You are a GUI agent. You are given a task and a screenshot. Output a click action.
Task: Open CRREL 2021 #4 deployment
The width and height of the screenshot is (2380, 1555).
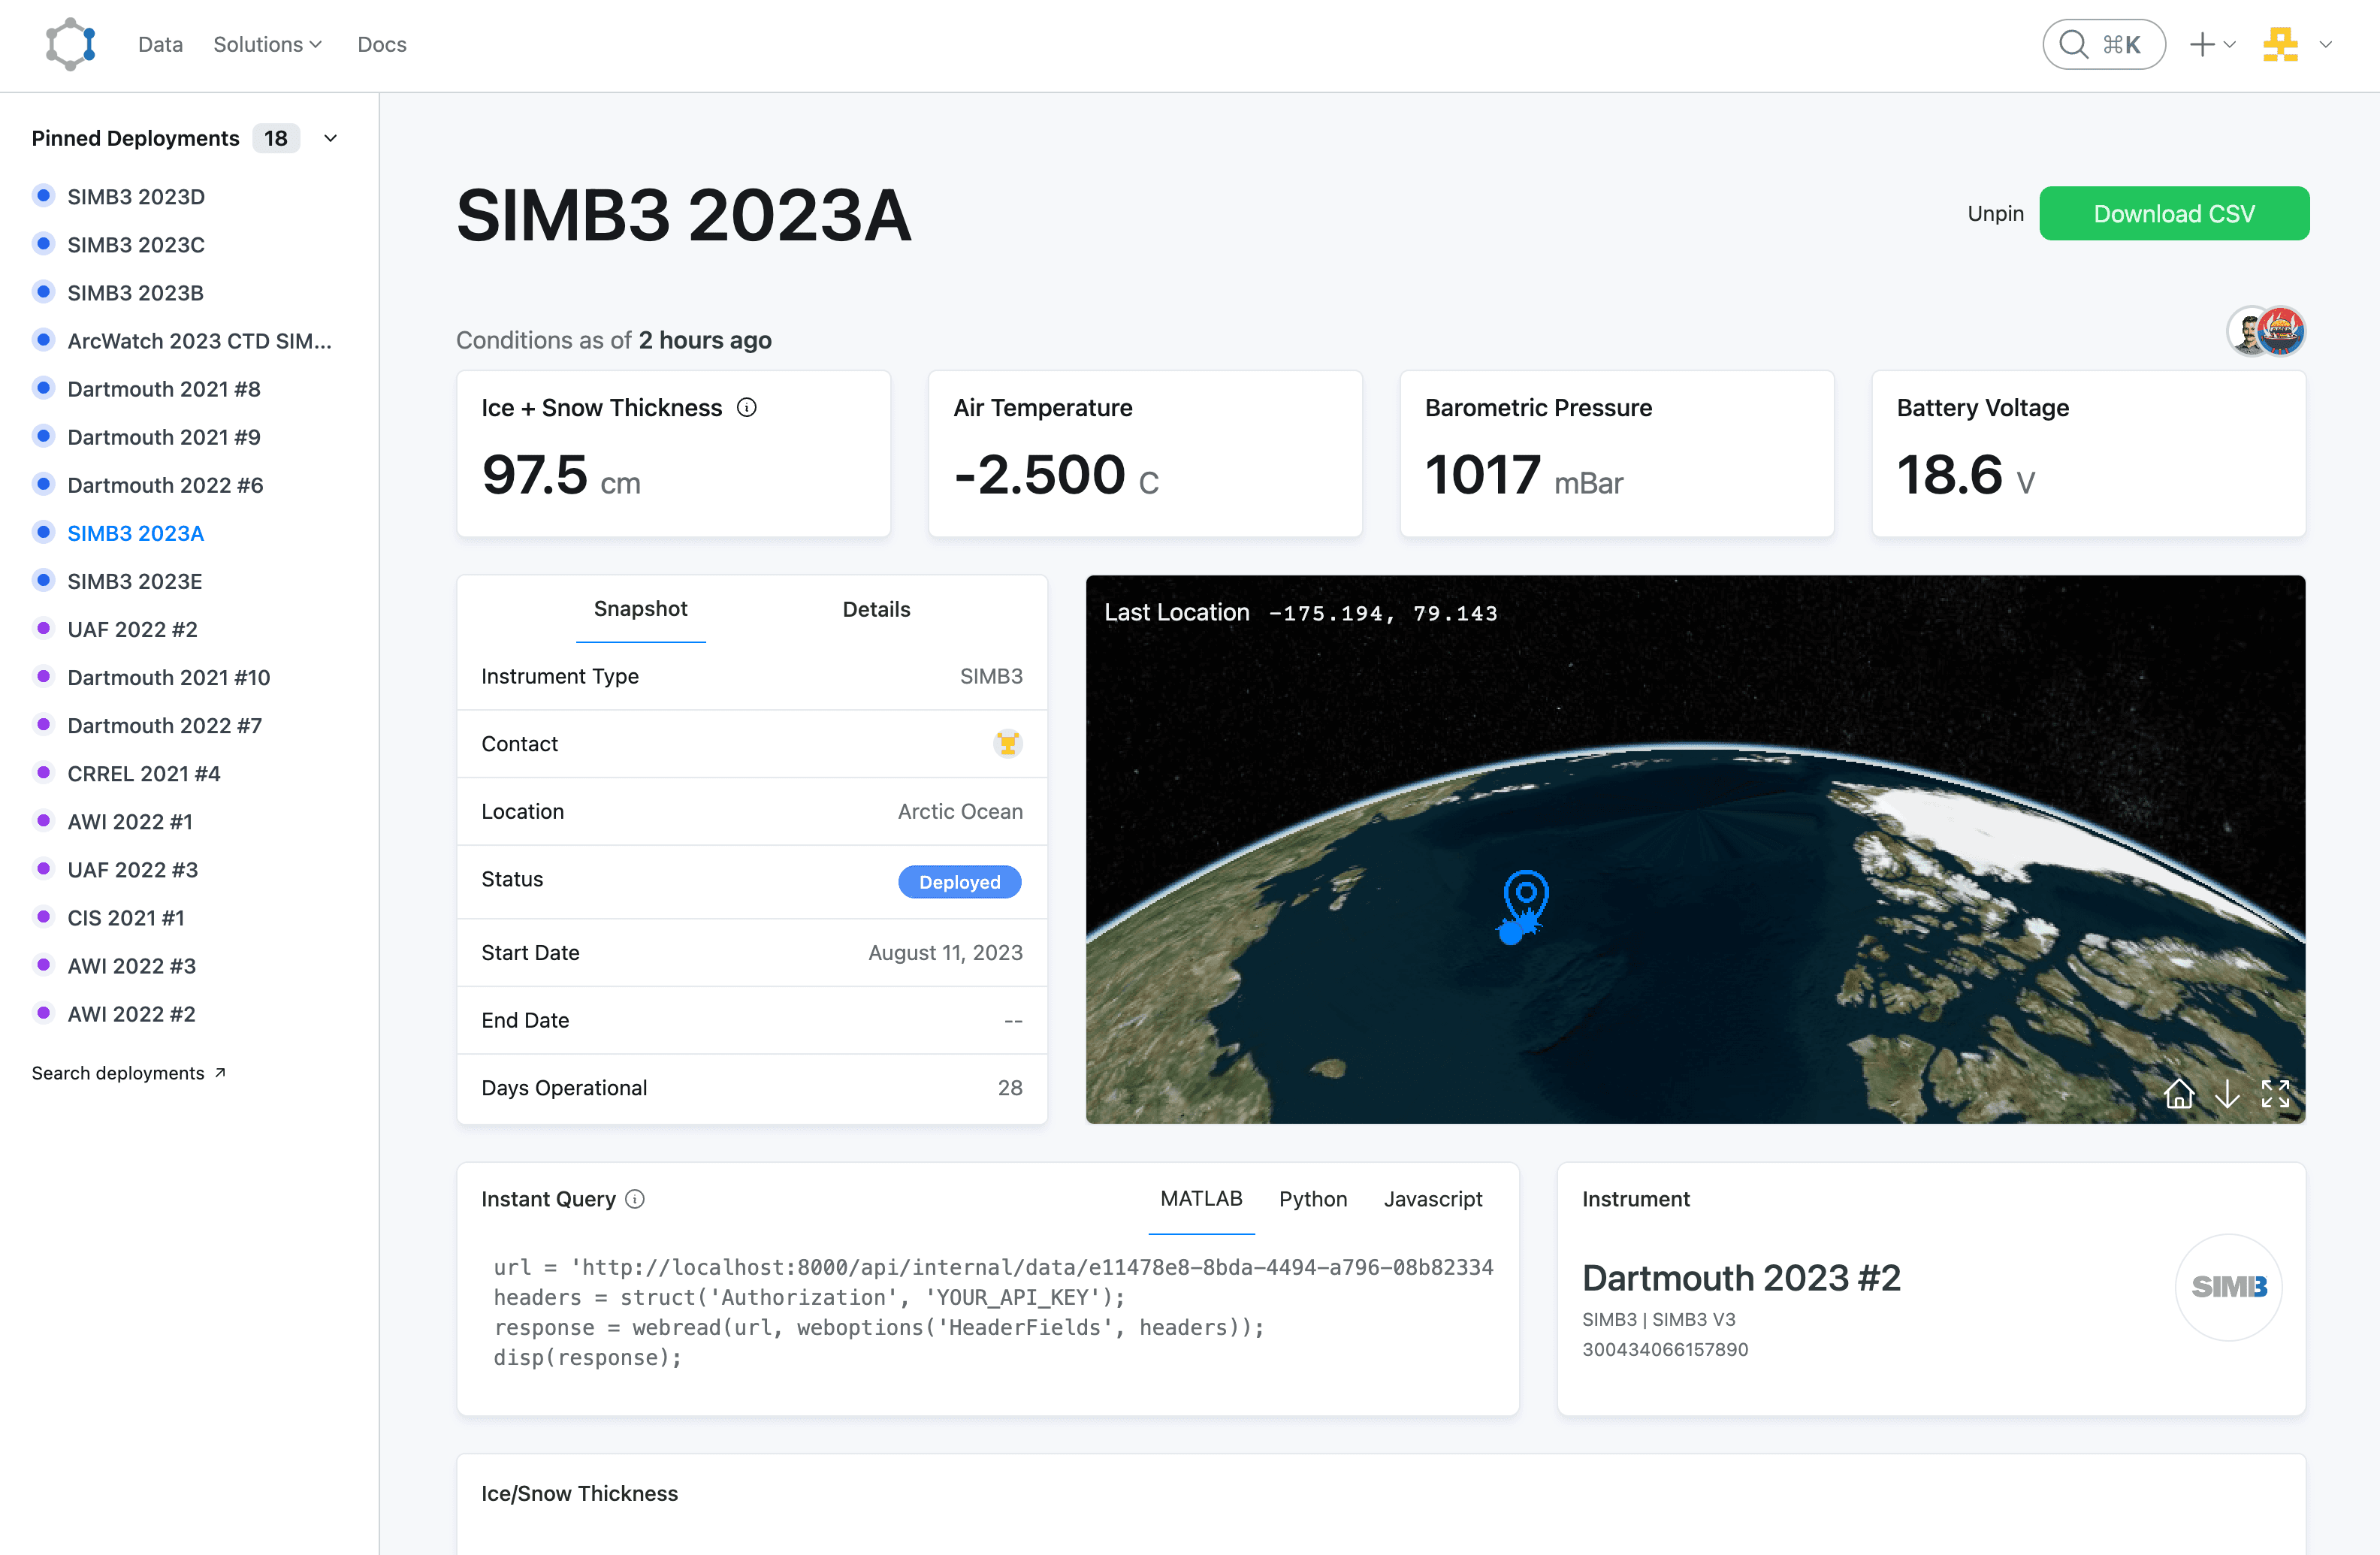[x=143, y=773]
